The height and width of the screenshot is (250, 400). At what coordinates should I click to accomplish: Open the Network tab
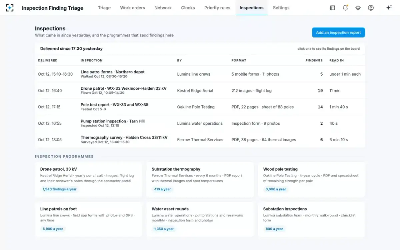click(163, 8)
